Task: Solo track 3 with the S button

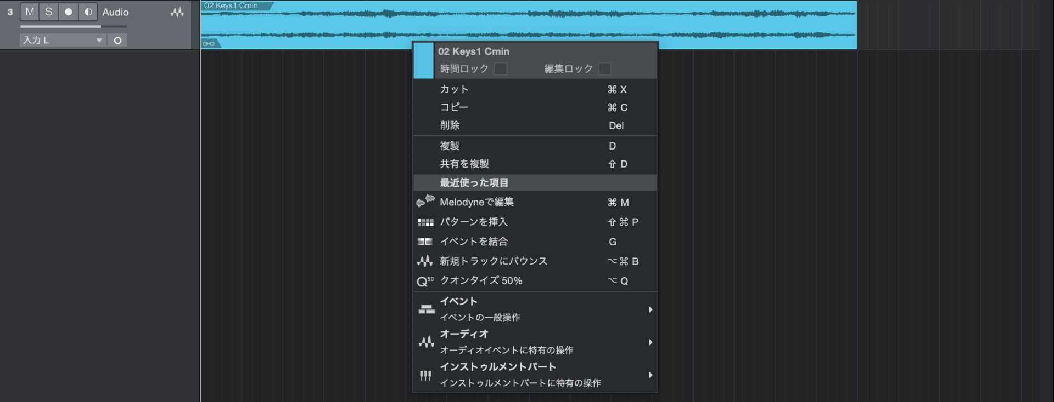Action: coord(49,12)
